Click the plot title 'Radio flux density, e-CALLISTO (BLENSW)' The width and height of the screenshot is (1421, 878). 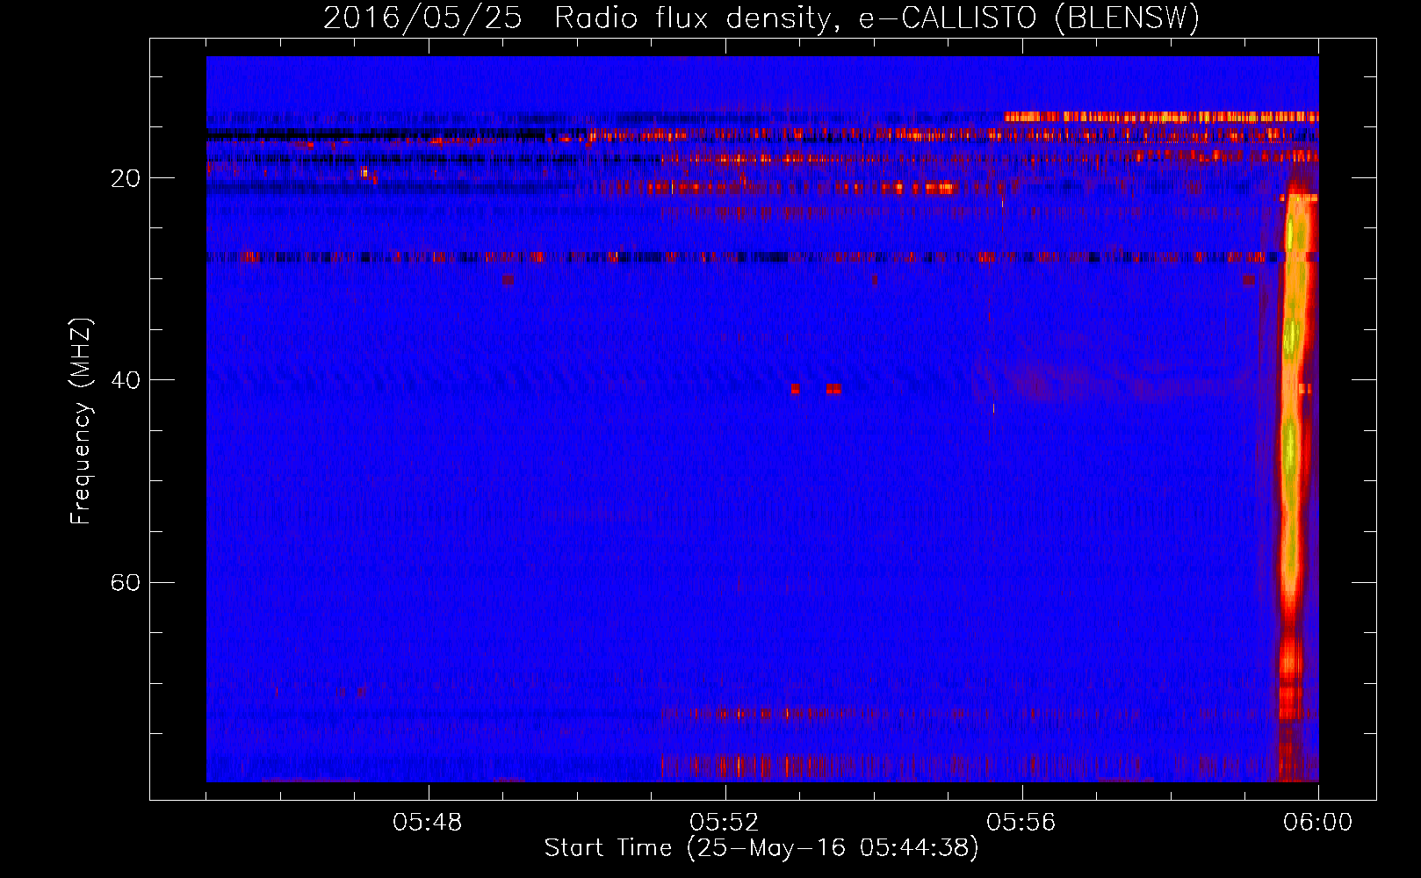[x=876, y=18]
